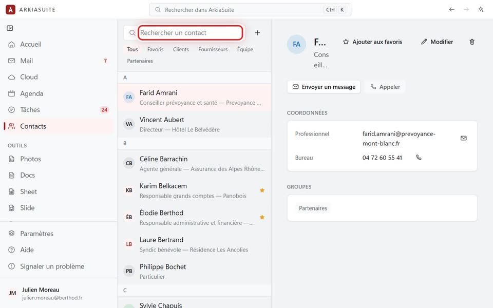The image size is (493, 308).
Task: Click the Mail unread badge 7
Action: pos(105,61)
